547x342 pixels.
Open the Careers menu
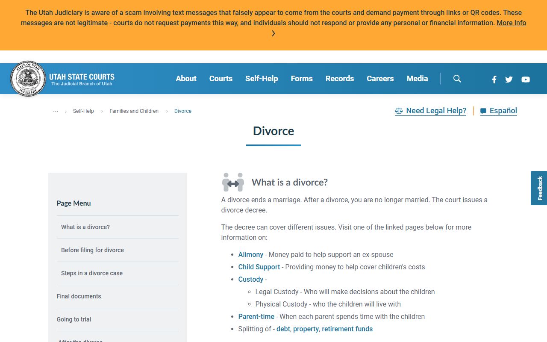point(380,79)
